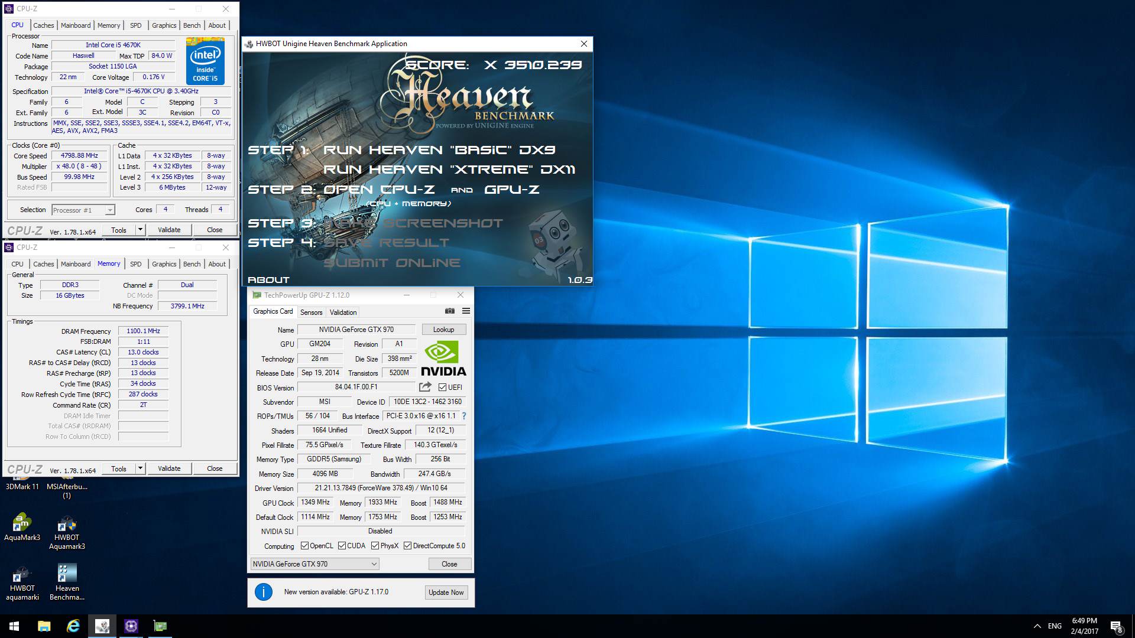Show hidden system tray icons
Viewport: 1135px width, 638px height.
1037,626
